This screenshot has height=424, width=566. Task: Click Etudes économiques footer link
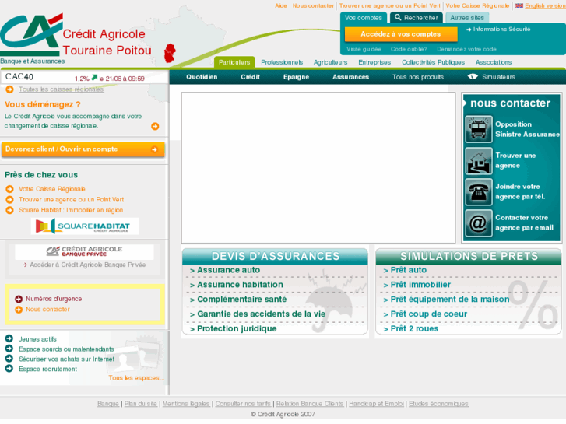click(x=438, y=404)
